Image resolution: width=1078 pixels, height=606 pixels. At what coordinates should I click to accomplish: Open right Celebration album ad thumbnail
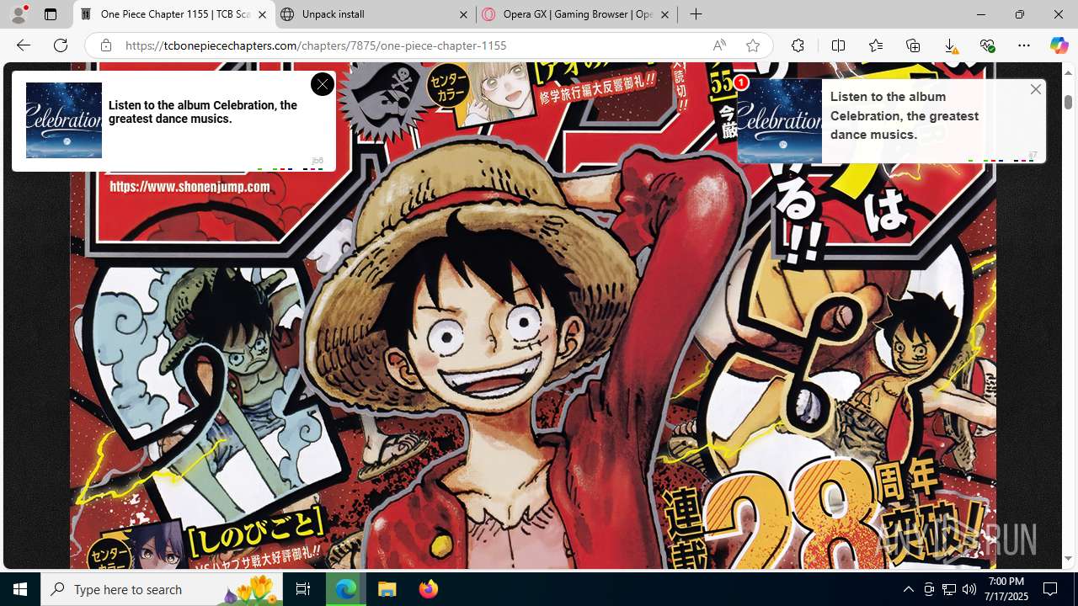point(779,121)
